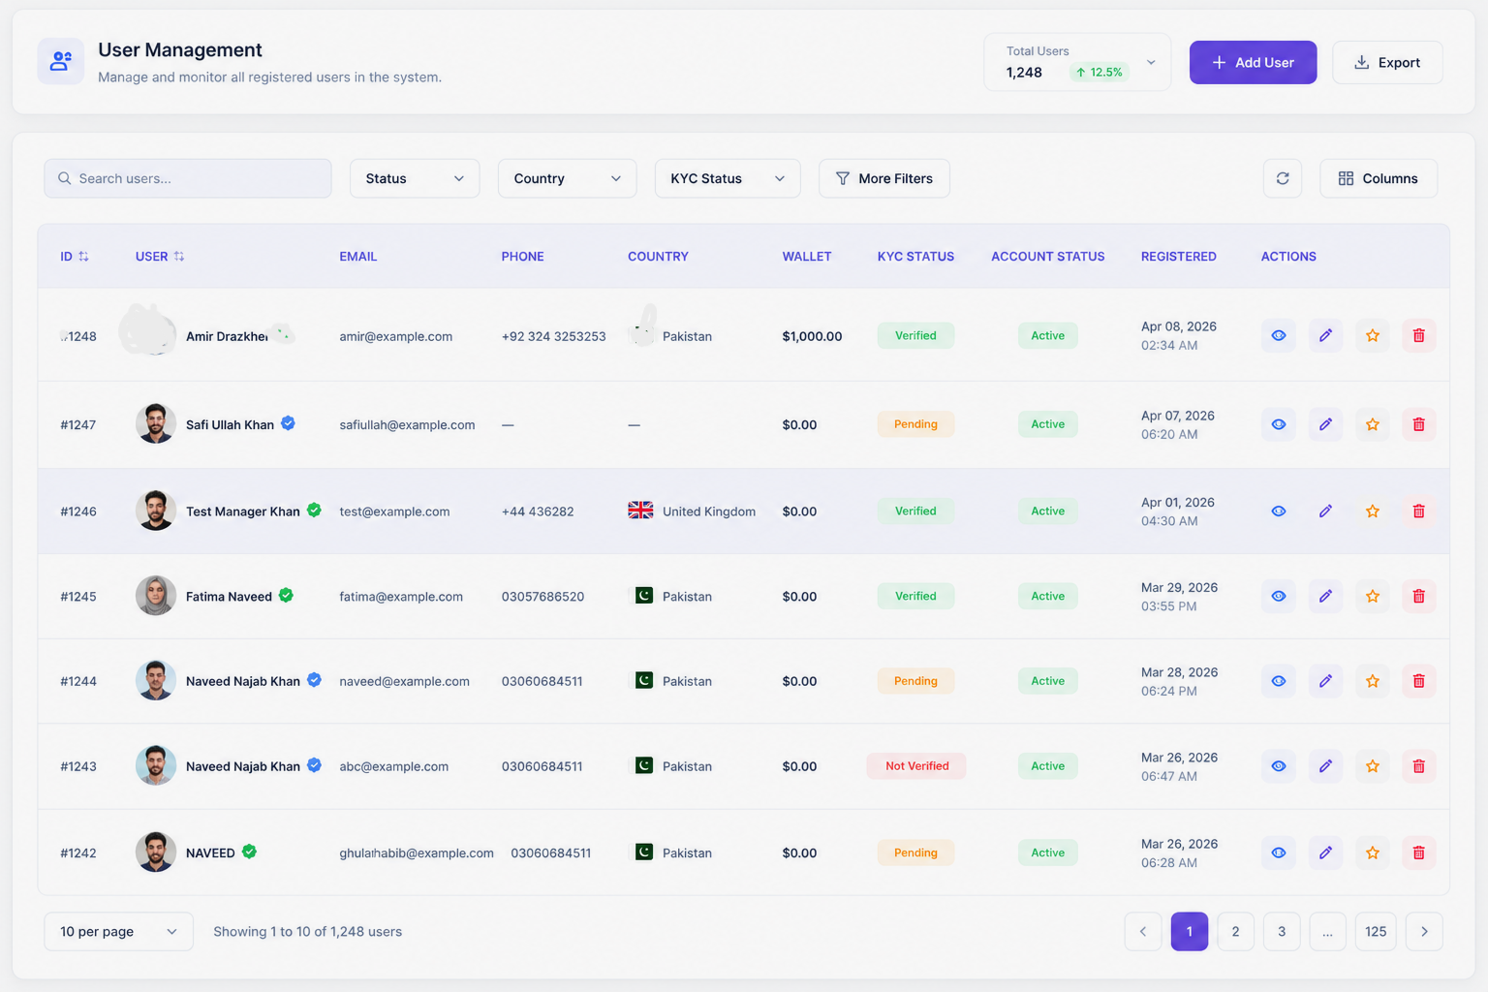Delete user #1243 with trash icon
Screen dimensions: 1488x992
point(1419,766)
